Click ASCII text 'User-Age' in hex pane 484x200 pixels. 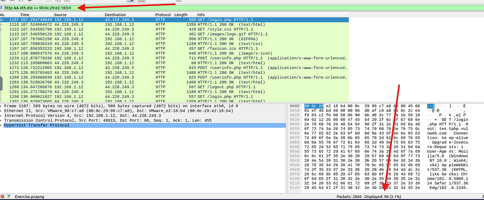pos(437,151)
